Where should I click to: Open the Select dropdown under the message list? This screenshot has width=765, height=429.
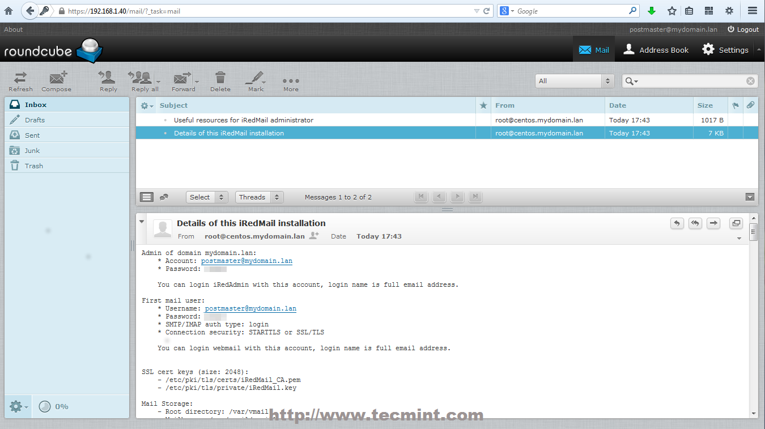[207, 197]
